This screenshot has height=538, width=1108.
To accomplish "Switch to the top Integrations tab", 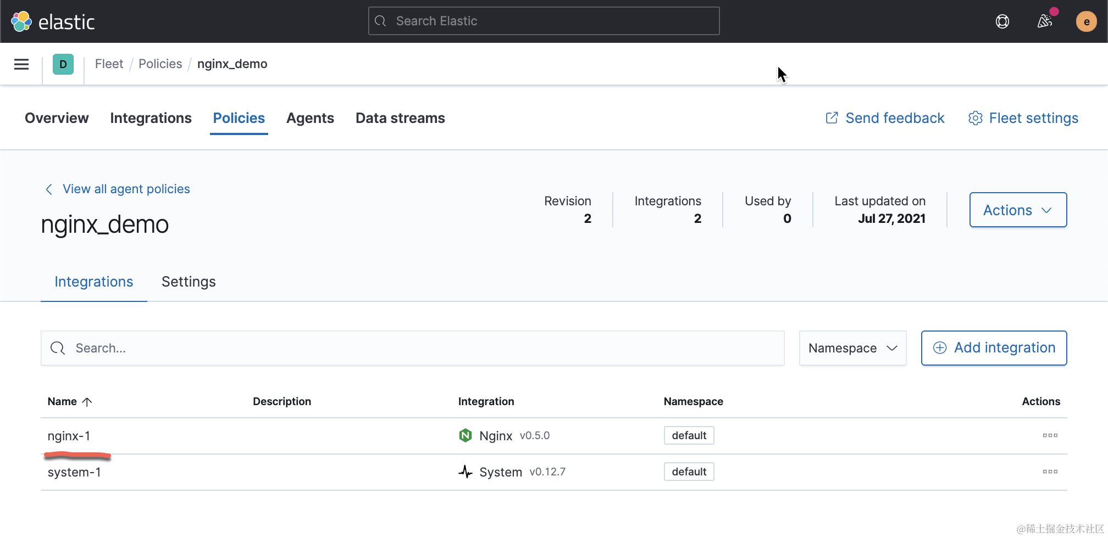I will point(151,118).
